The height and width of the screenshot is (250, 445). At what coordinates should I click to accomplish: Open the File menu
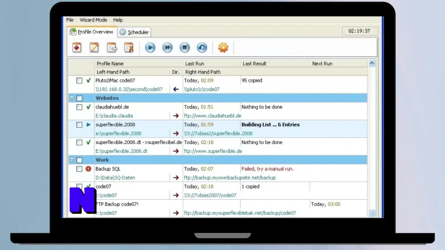[x=70, y=20]
